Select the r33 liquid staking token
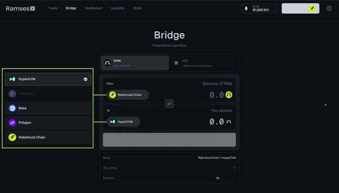 click(x=204, y=63)
